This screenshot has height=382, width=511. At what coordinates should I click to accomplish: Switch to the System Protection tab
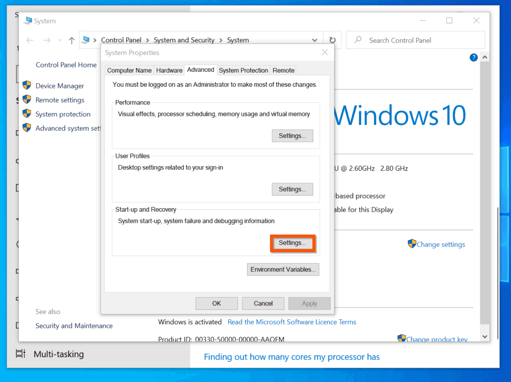243,70
